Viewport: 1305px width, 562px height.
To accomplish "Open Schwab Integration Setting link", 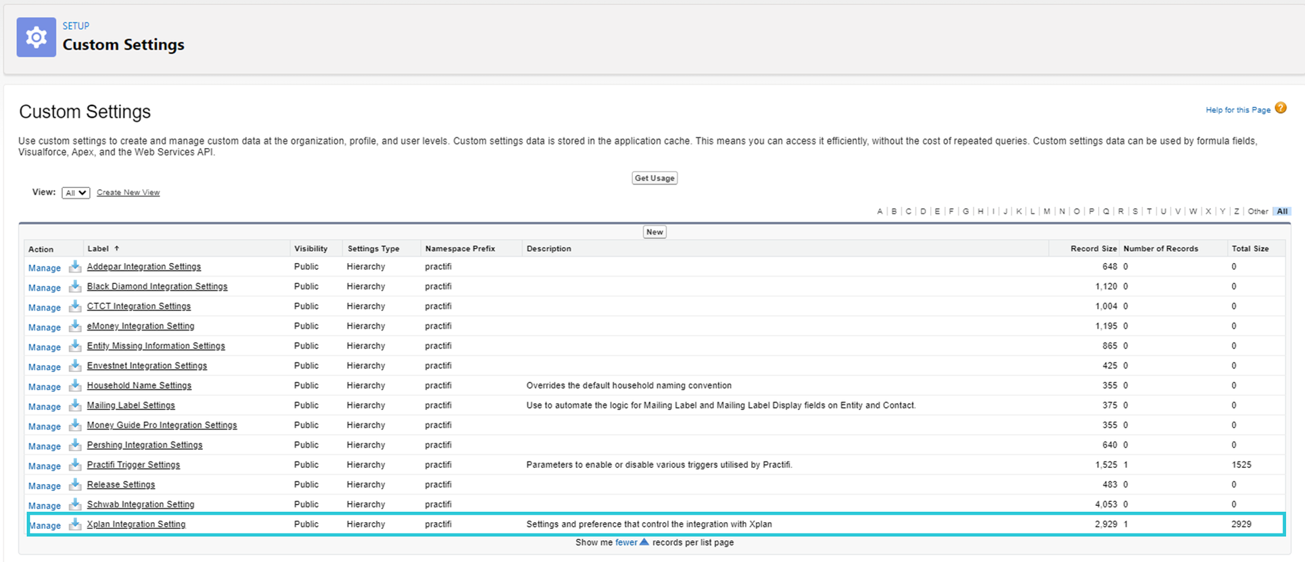I will click(x=141, y=505).
